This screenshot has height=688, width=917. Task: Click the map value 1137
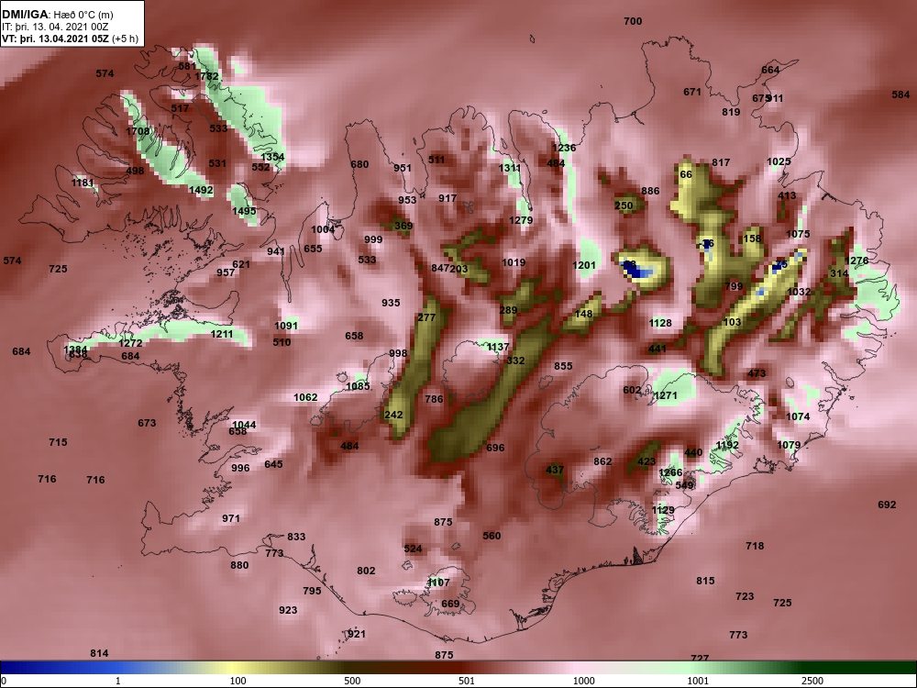[x=498, y=348]
